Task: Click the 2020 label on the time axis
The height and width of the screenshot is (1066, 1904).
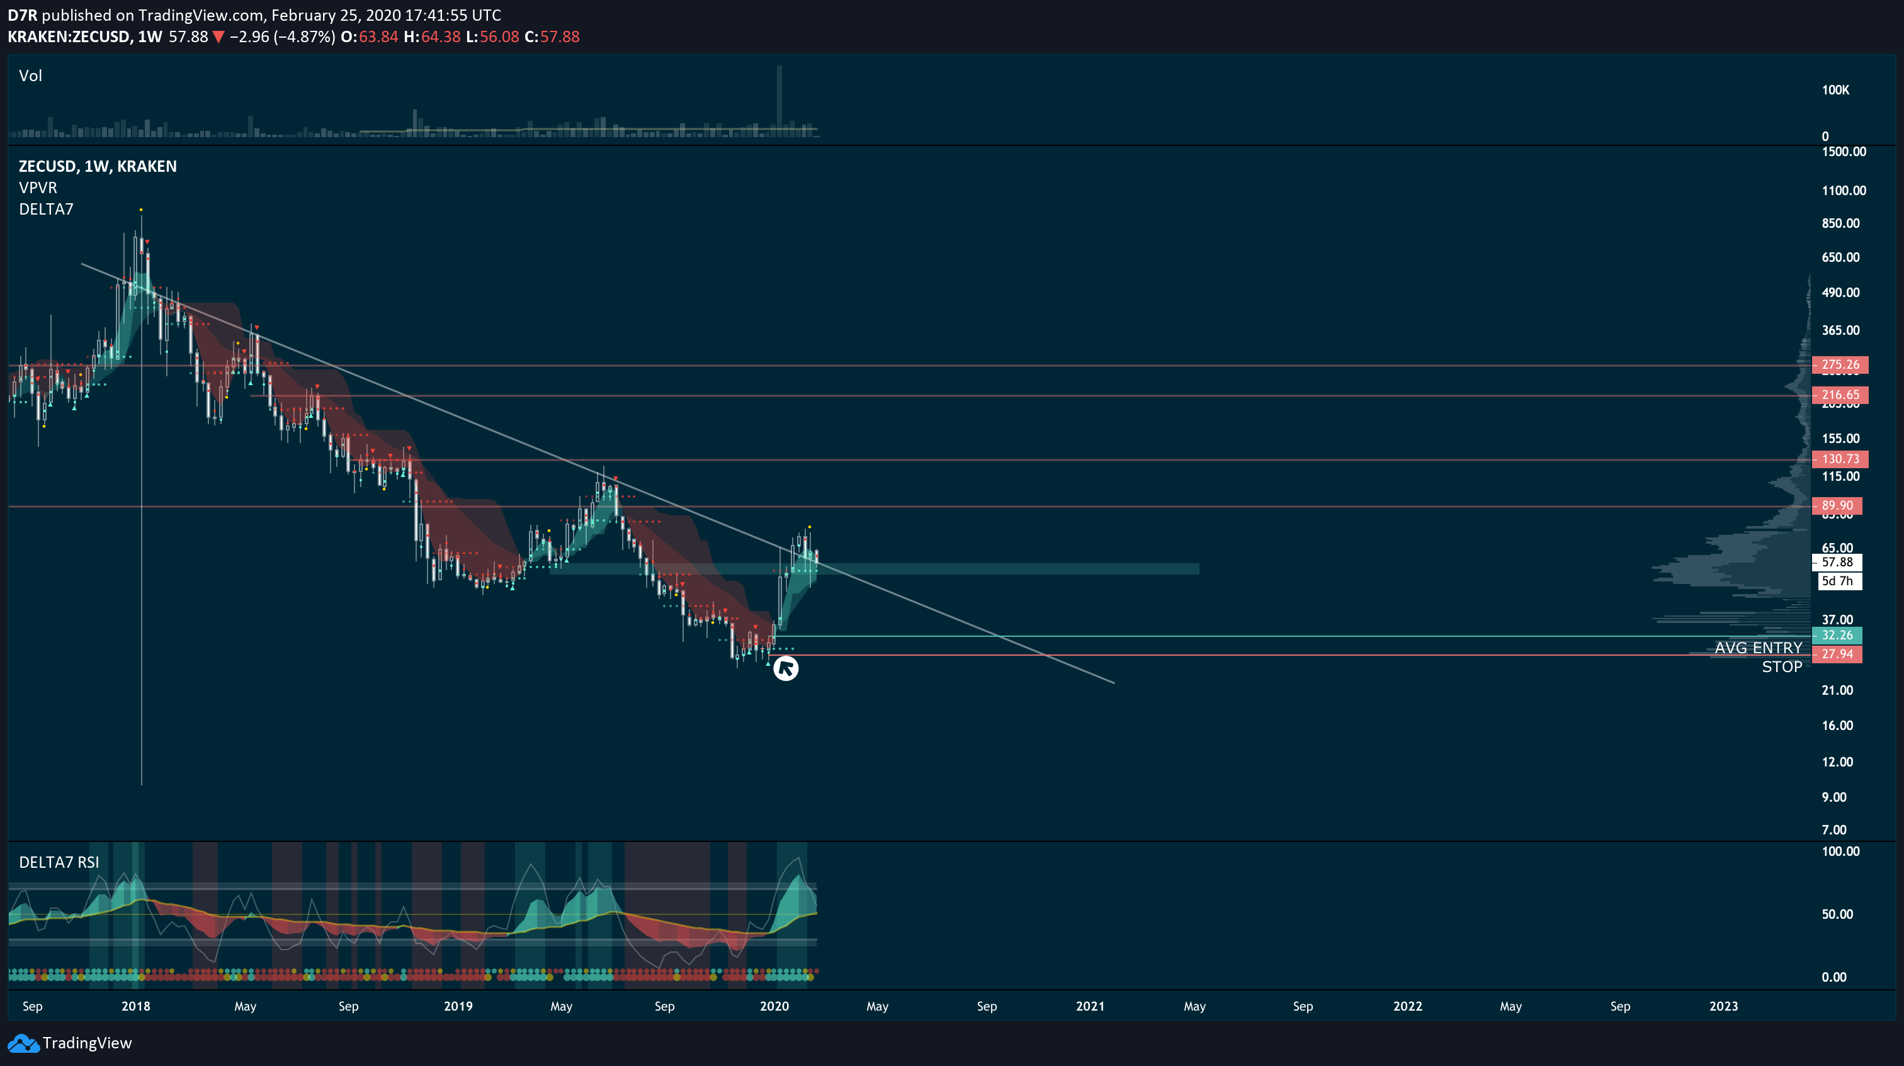Action: (x=774, y=1006)
